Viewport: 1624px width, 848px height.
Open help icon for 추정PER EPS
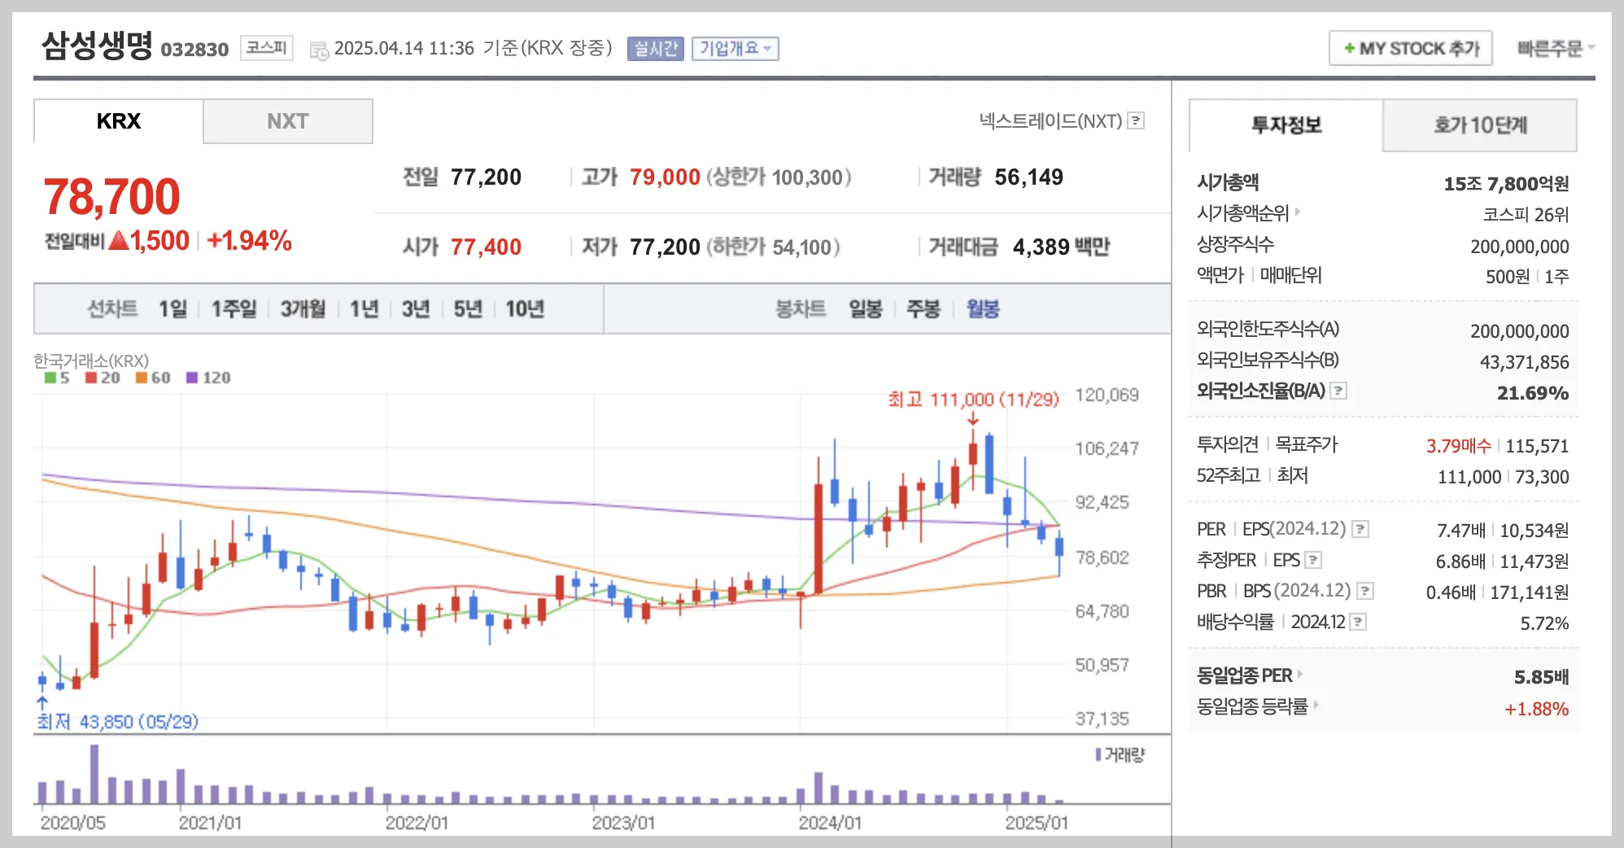tap(1313, 561)
